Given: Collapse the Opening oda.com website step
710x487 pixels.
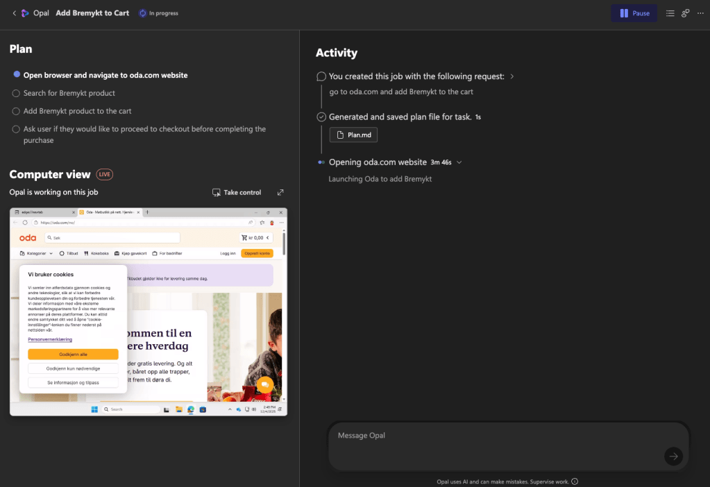Looking at the screenshot, I should (459, 162).
